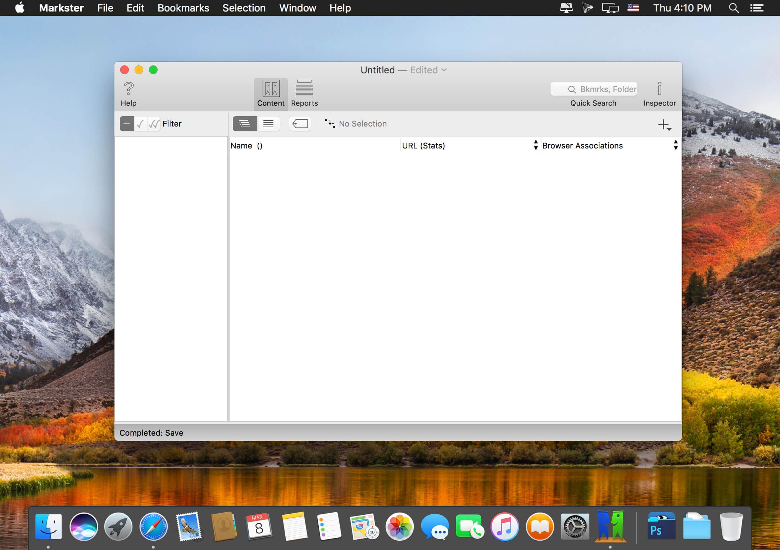The image size is (780, 550).
Task: Open the Selection menu
Action: click(244, 8)
